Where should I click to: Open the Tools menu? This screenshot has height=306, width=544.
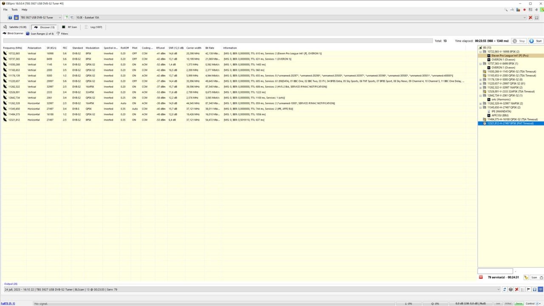(x=14, y=9)
